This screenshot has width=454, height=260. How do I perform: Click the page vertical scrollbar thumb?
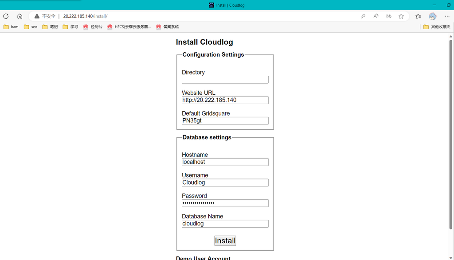pyautogui.click(x=450, y=135)
